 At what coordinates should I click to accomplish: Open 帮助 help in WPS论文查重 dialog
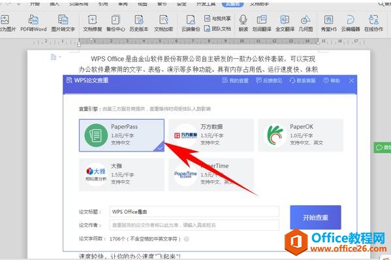click(332, 80)
